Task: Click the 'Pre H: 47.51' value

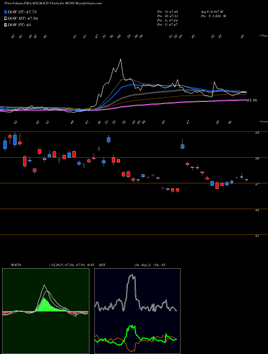Action: (x=168, y=16)
